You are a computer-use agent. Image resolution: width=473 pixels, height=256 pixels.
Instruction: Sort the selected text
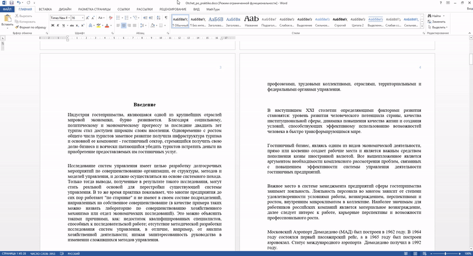(x=158, y=18)
